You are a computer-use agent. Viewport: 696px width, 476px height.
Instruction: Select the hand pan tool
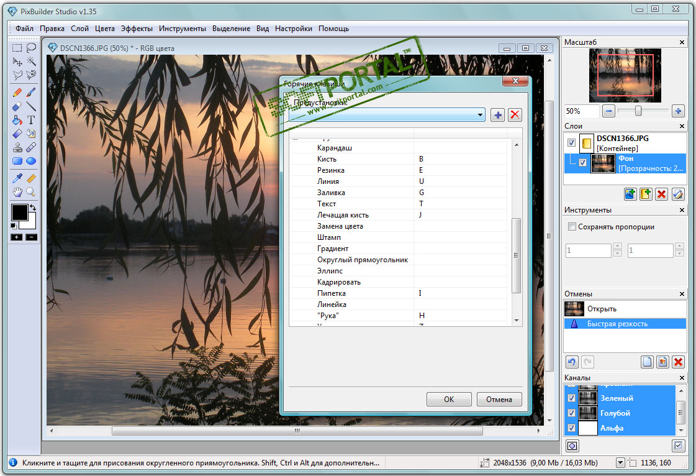click(17, 192)
